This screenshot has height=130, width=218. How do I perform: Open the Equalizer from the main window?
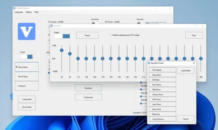[88, 88]
